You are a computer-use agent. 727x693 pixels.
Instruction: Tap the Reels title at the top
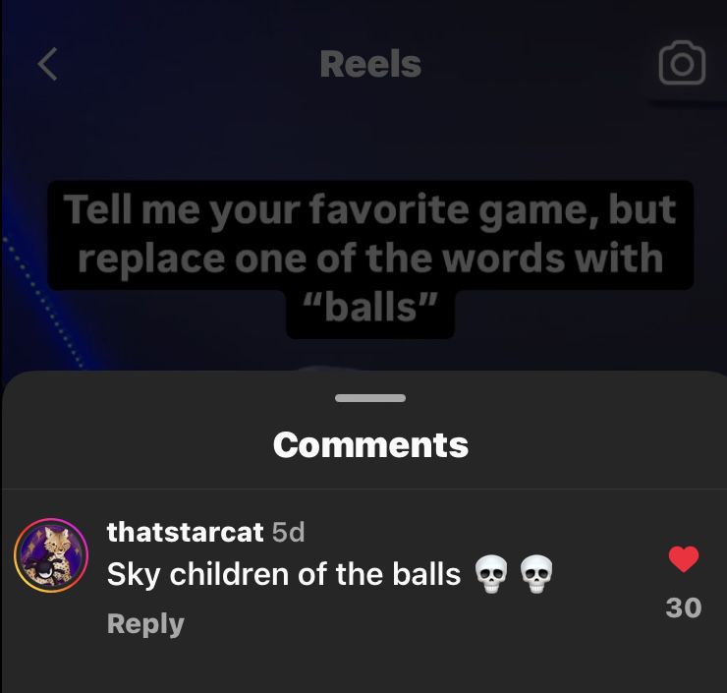click(x=371, y=64)
